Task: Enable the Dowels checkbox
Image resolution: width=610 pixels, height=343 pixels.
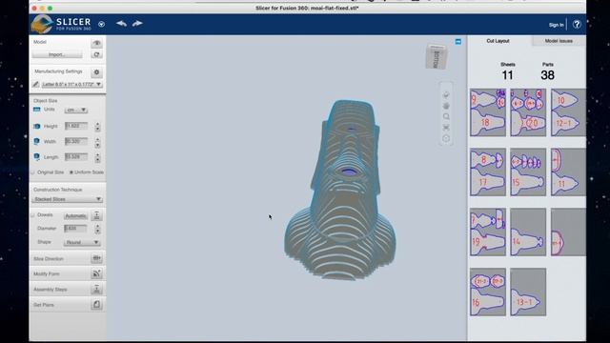Action: click(32, 215)
